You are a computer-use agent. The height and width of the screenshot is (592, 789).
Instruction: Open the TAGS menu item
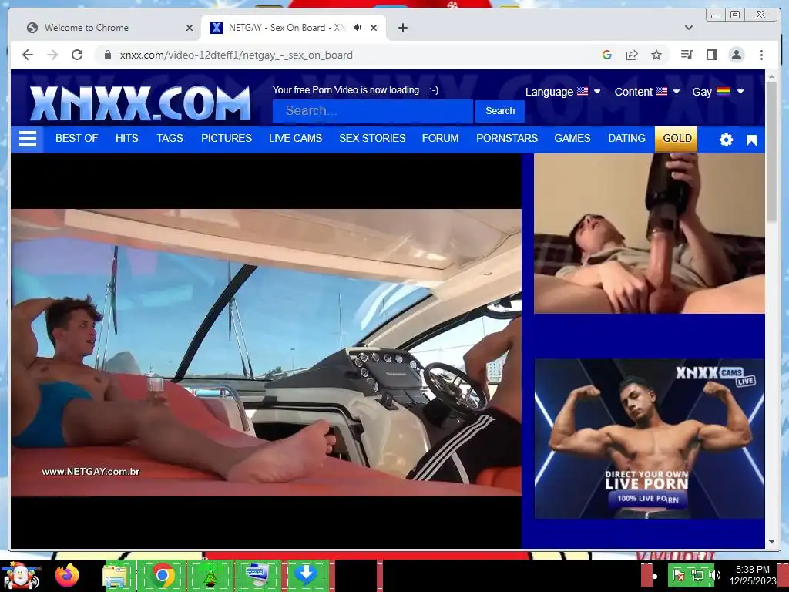[x=170, y=138]
